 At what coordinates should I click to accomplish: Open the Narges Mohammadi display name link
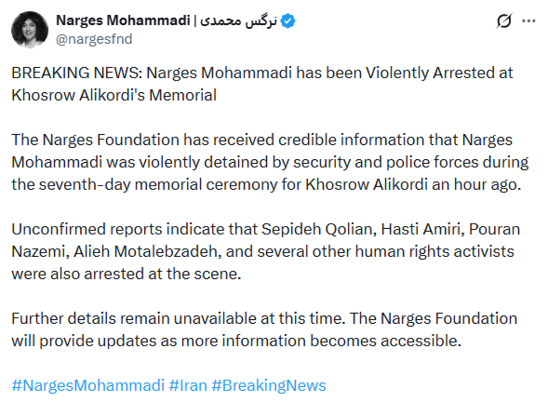tap(122, 21)
